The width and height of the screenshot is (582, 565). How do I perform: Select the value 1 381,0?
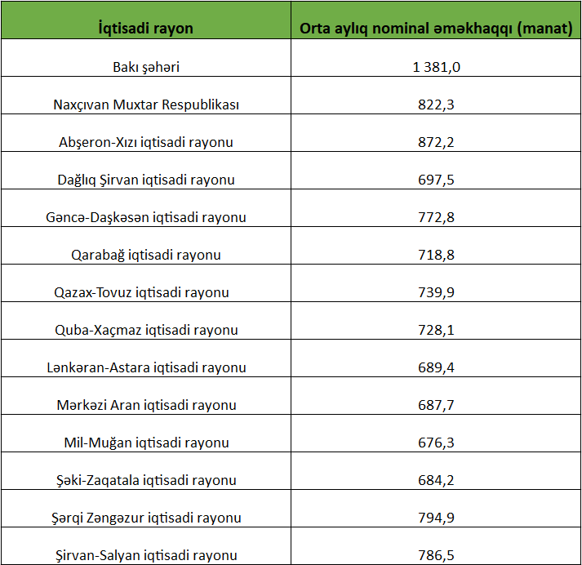point(436,67)
